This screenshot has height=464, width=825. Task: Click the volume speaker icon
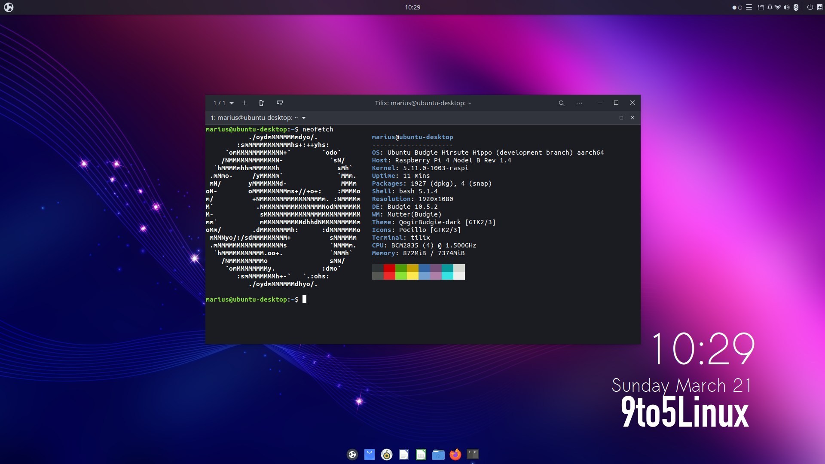786,7
